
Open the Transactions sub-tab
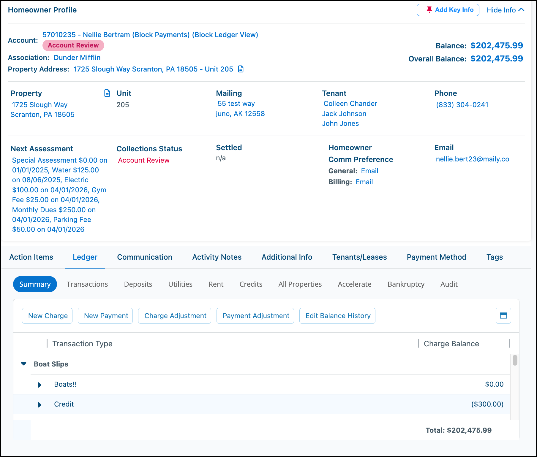click(x=87, y=284)
